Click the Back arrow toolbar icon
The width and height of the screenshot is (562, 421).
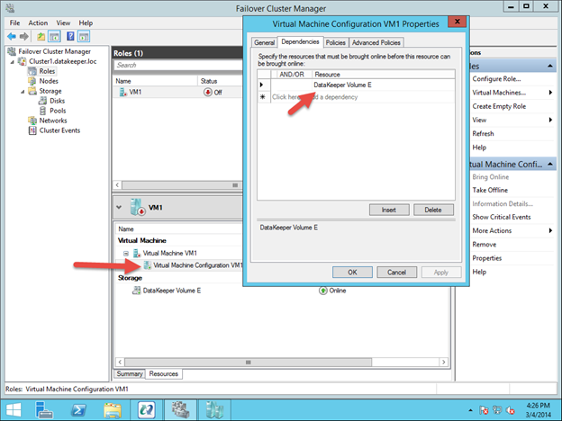[12, 36]
